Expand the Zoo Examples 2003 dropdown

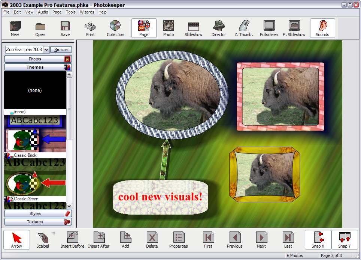(46, 50)
